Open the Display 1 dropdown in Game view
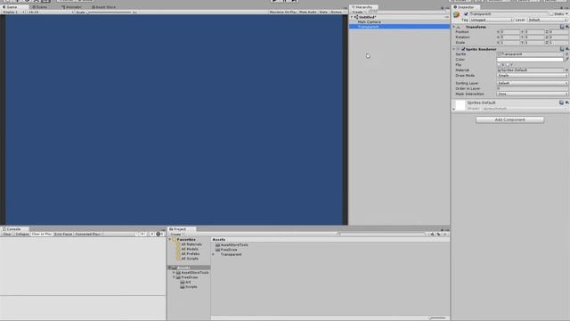This screenshot has width=570, height=321. tap(13, 12)
